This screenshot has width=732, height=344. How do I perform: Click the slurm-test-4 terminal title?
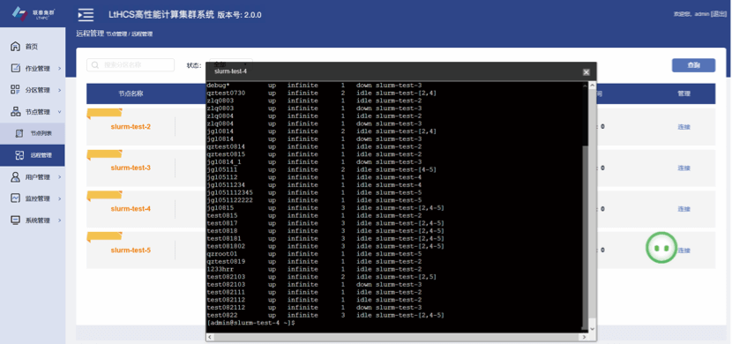click(230, 71)
